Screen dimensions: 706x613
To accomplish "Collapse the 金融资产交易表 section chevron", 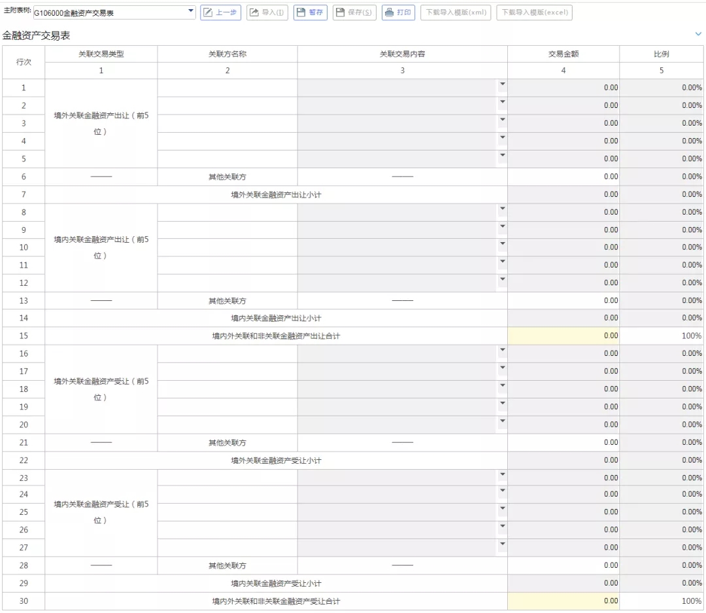I will tap(698, 33).
